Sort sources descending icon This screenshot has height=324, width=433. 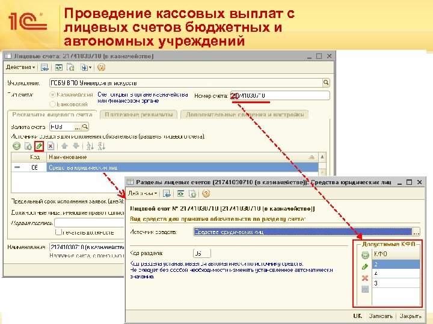pyautogui.click(x=102, y=146)
